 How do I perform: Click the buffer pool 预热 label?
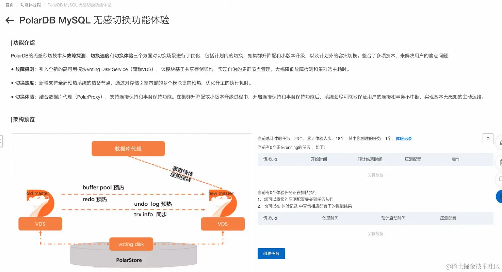coord(103,187)
